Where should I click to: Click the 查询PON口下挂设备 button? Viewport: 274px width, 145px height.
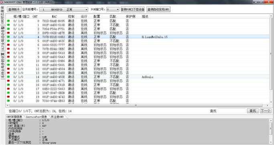(133, 10)
